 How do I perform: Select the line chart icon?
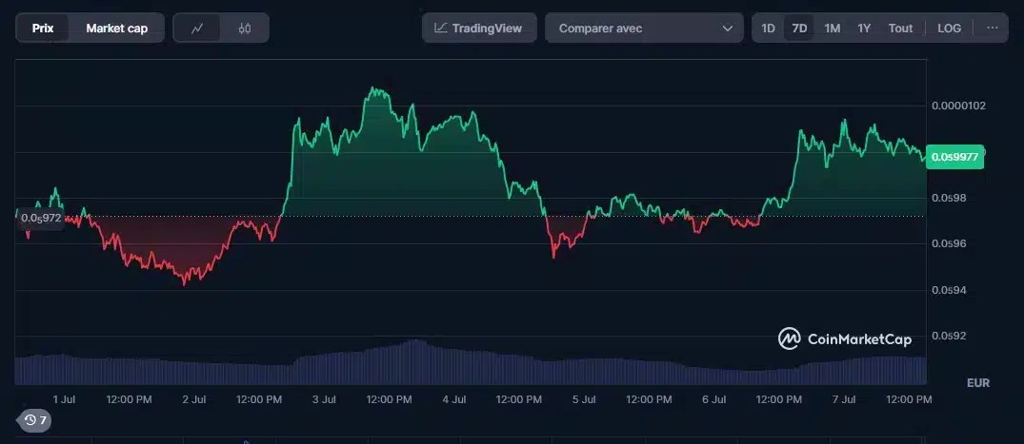196,28
